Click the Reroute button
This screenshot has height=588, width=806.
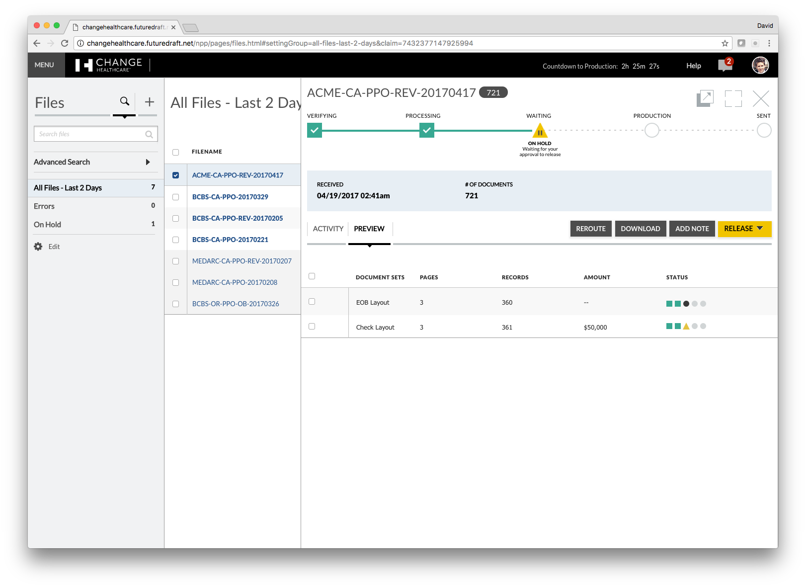pyautogui.click(x=591, y=229)
